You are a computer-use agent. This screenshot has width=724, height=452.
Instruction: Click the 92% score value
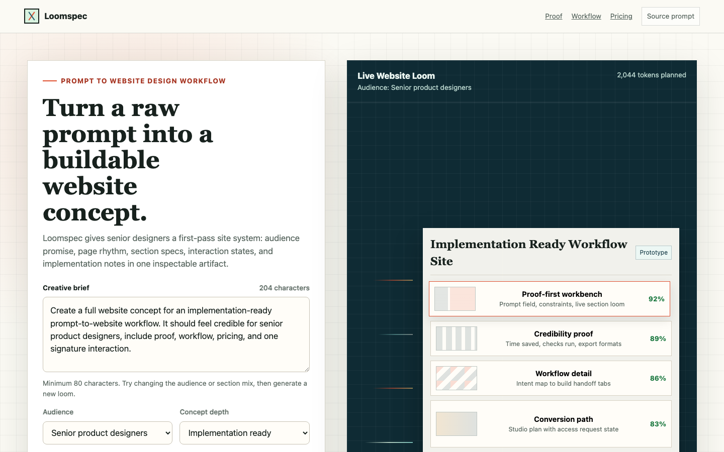point(657,299)
